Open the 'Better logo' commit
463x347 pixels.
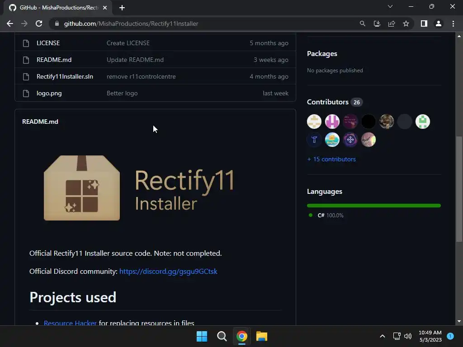point(122,93)
